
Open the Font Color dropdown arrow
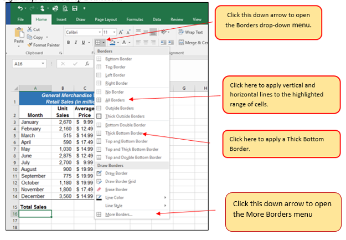(x=130, y=42)
